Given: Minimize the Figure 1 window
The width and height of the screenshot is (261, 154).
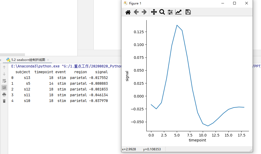Looking at the screenshot, I should tap(223, 3).
